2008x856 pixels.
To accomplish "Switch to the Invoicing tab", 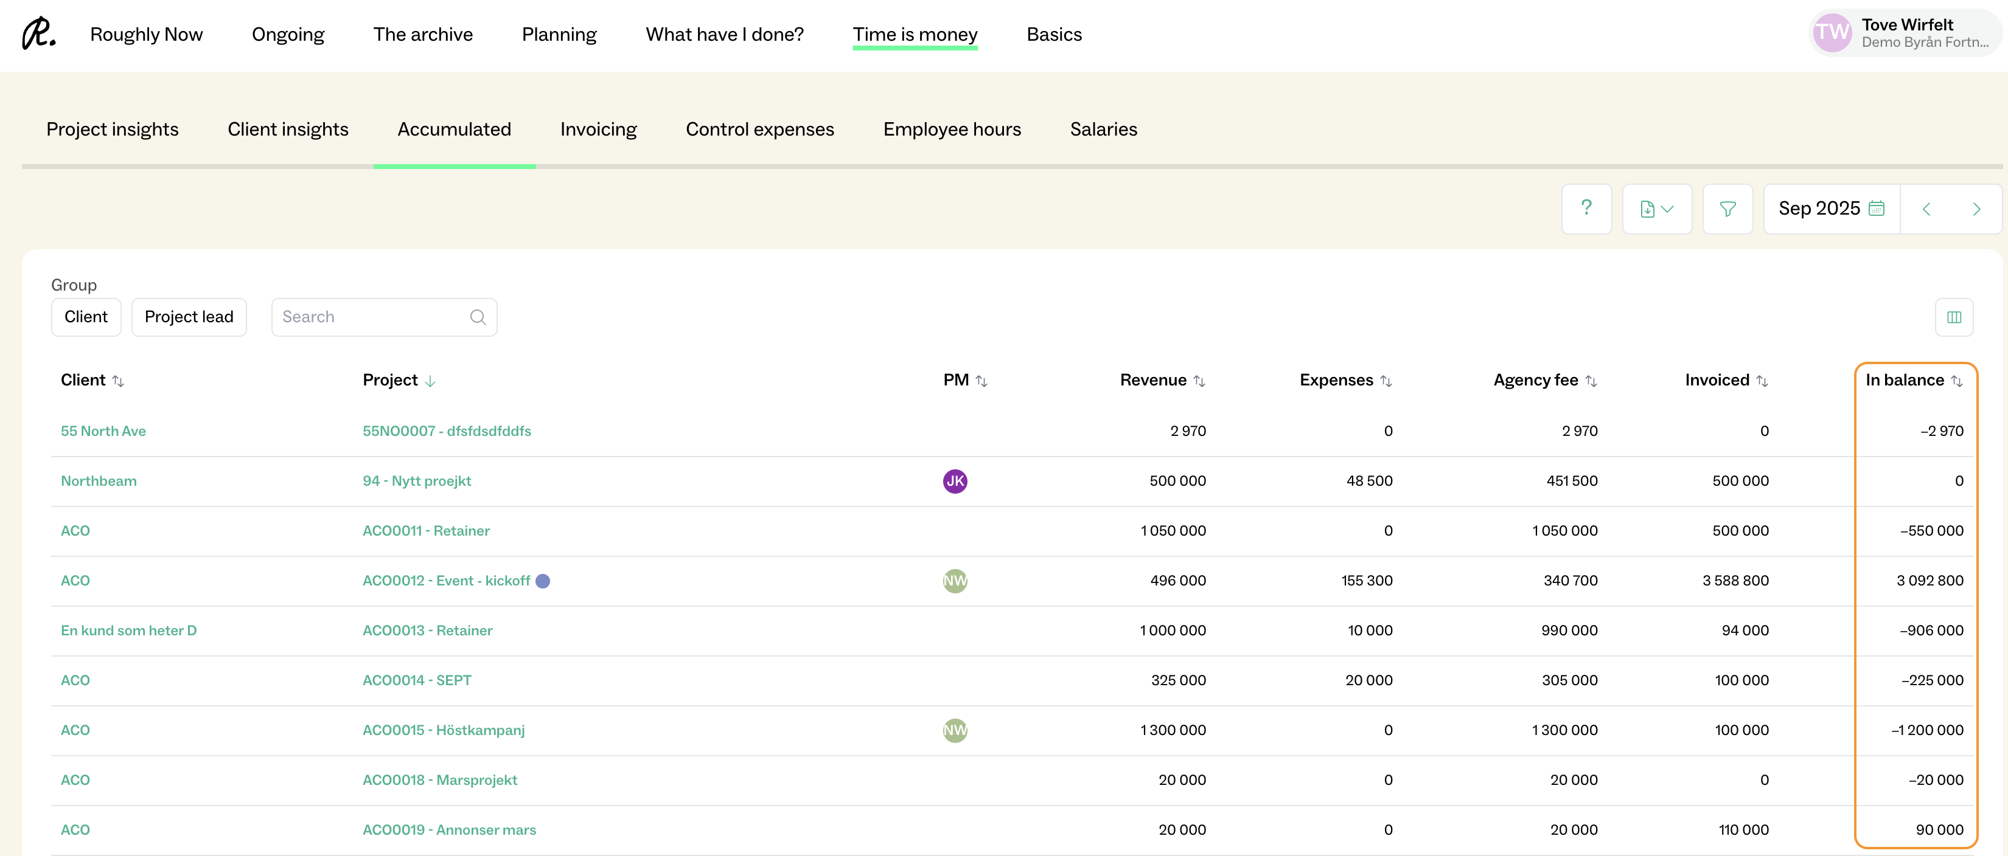I will click(x=598, y=129).
